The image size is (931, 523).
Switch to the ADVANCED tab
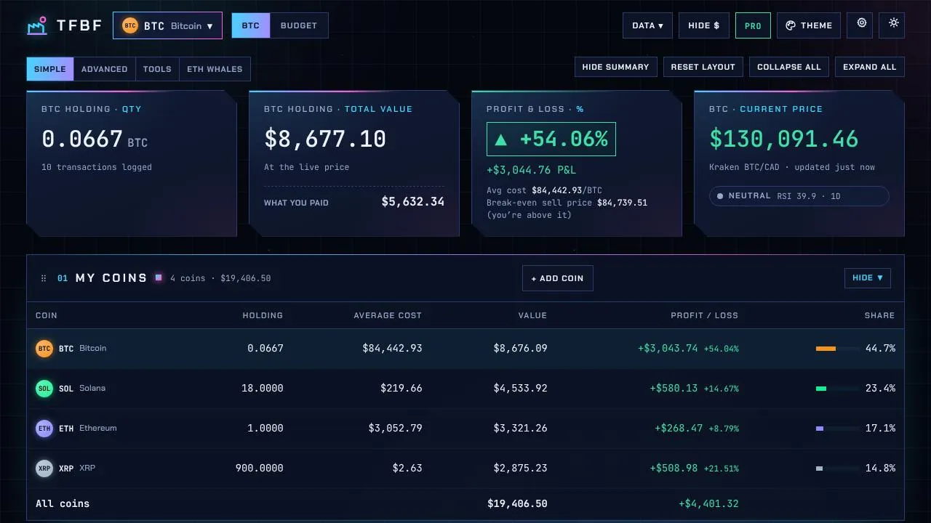[x=104, y=69]
